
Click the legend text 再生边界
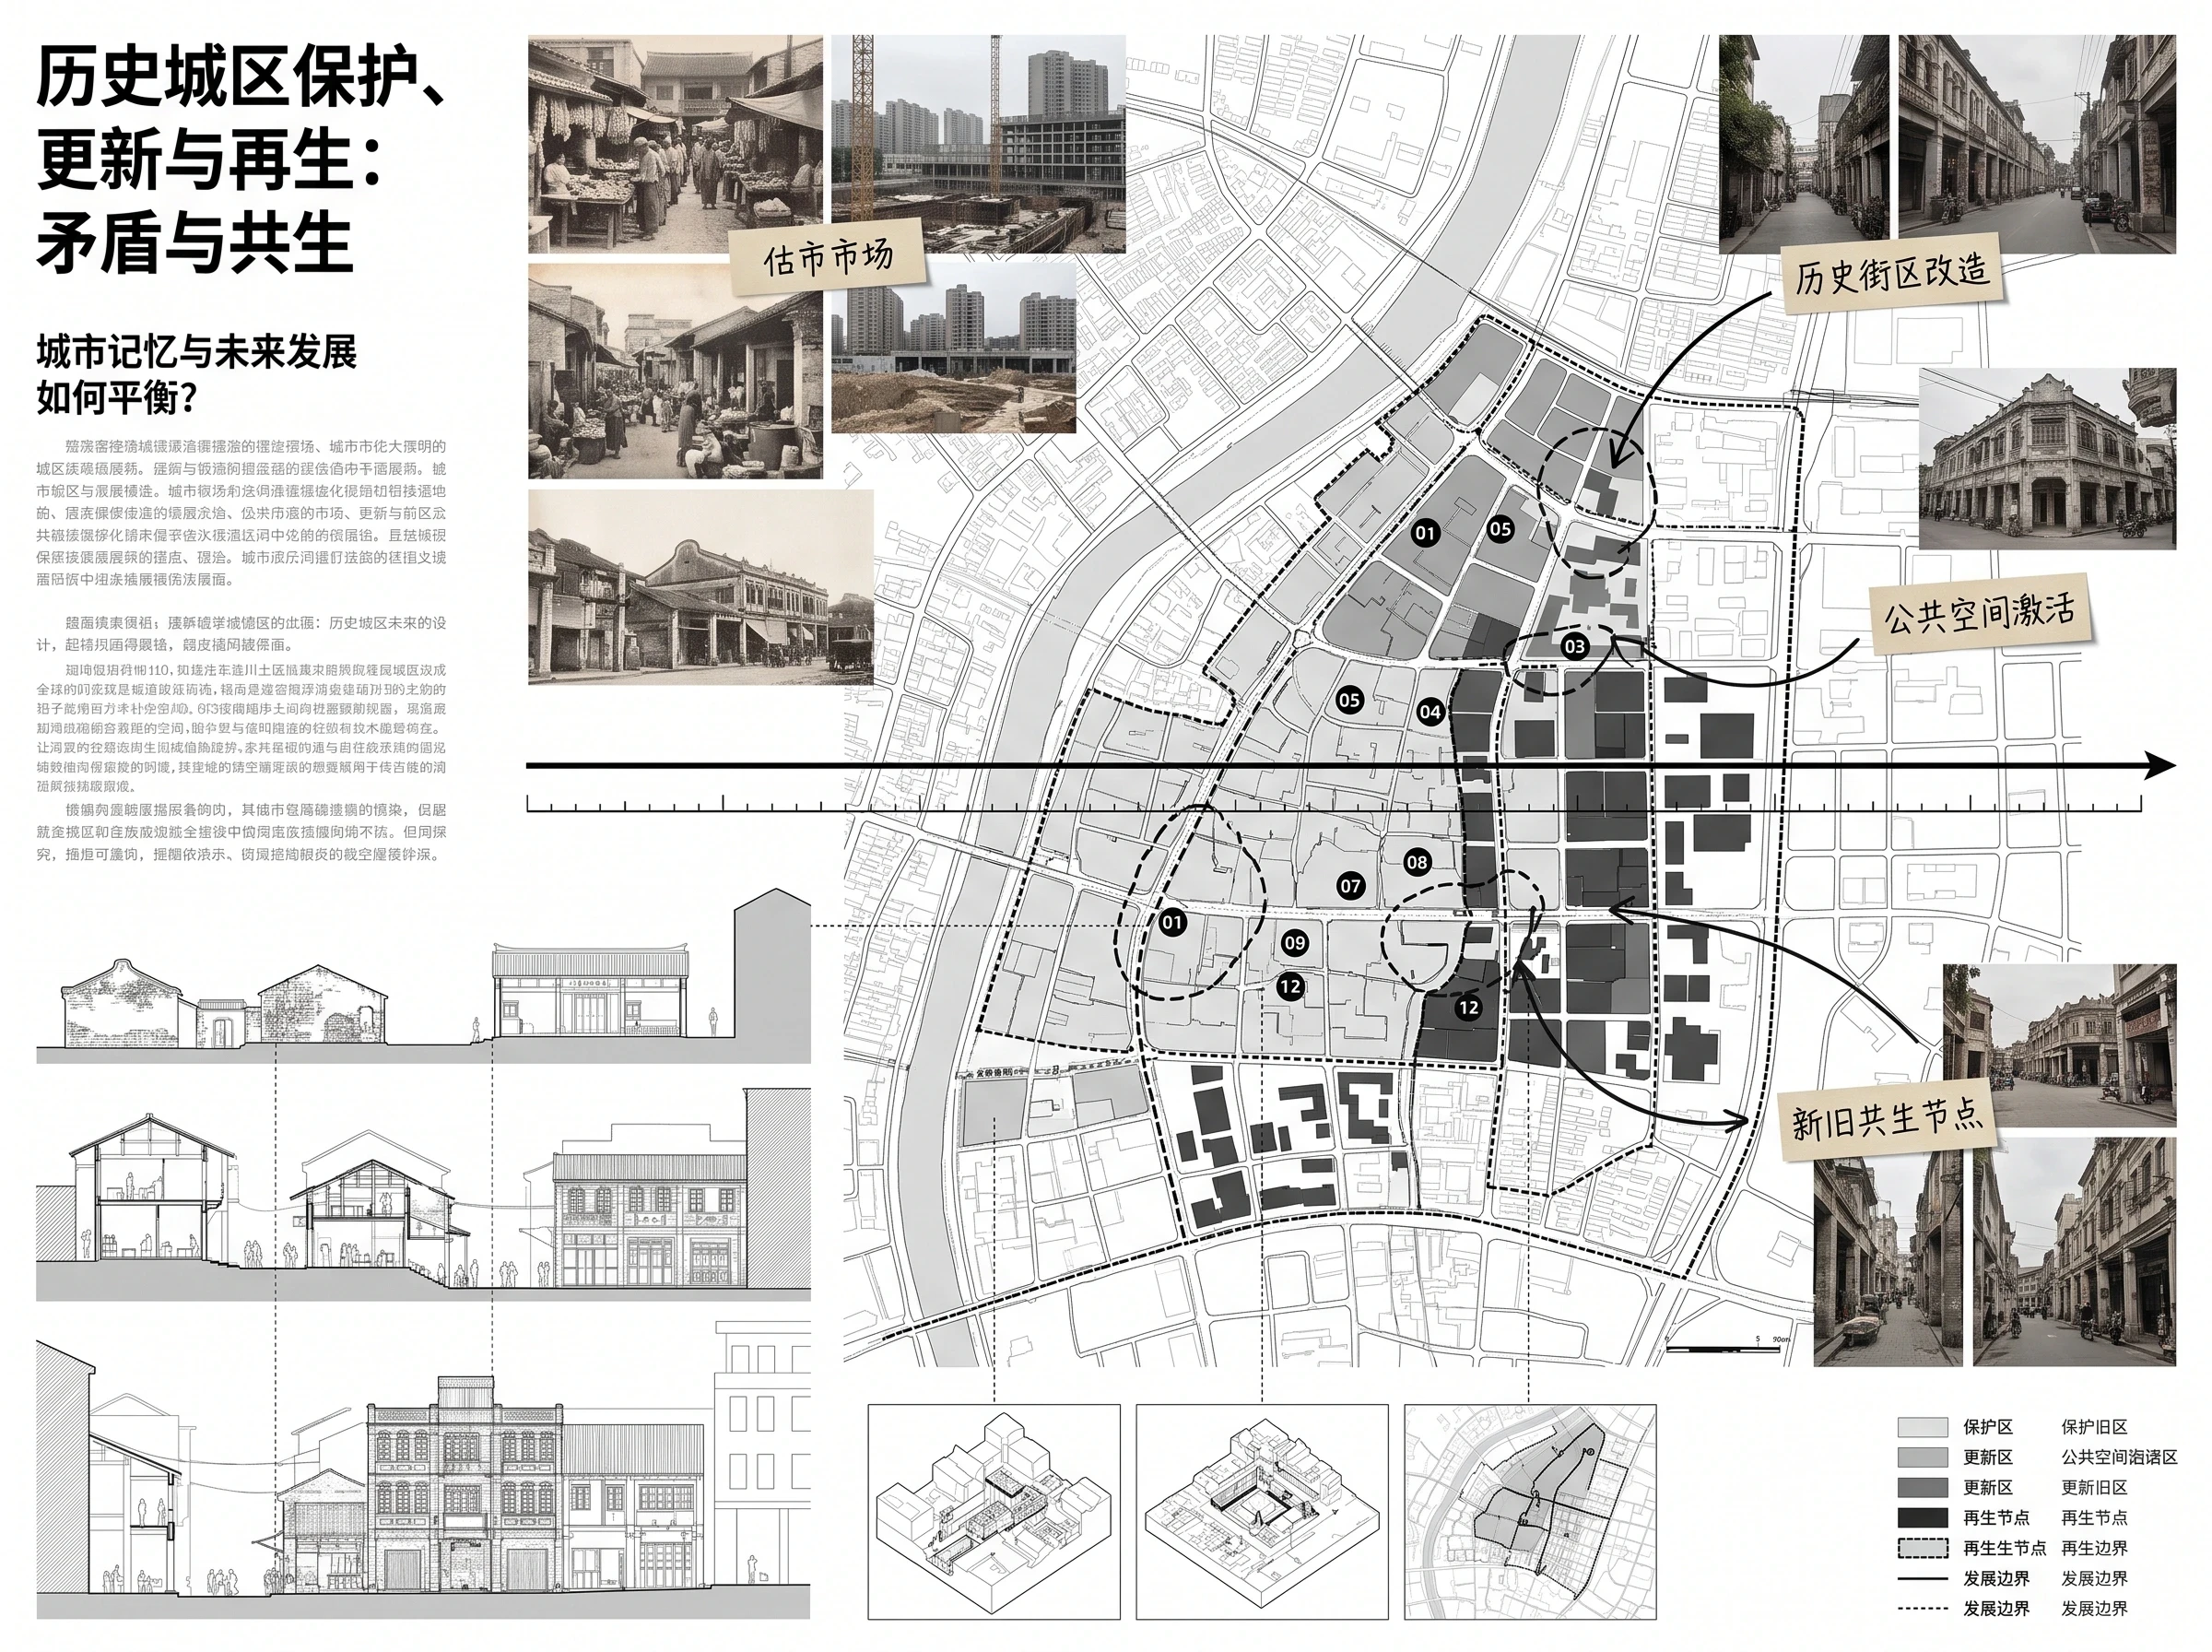(2094, 1547)
